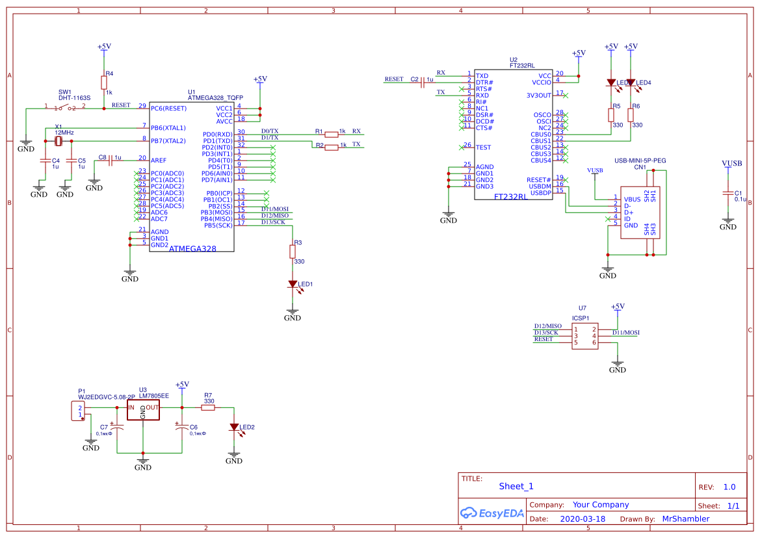Select the USB-MINI-5P connector CN1
Viewport: 760px width, 538px height.
pyautogui.click(x=640, y=211)
